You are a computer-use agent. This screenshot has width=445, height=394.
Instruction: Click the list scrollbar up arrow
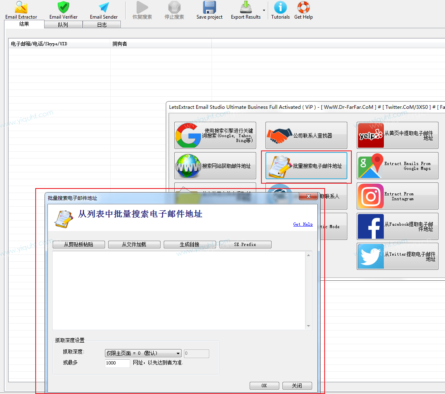click(308, 255)
